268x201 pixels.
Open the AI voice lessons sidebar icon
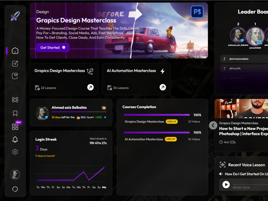pyautogui.click(x=15, y=64)
